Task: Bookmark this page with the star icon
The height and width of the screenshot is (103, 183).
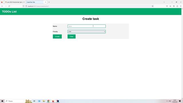Action: click(152, 6)
